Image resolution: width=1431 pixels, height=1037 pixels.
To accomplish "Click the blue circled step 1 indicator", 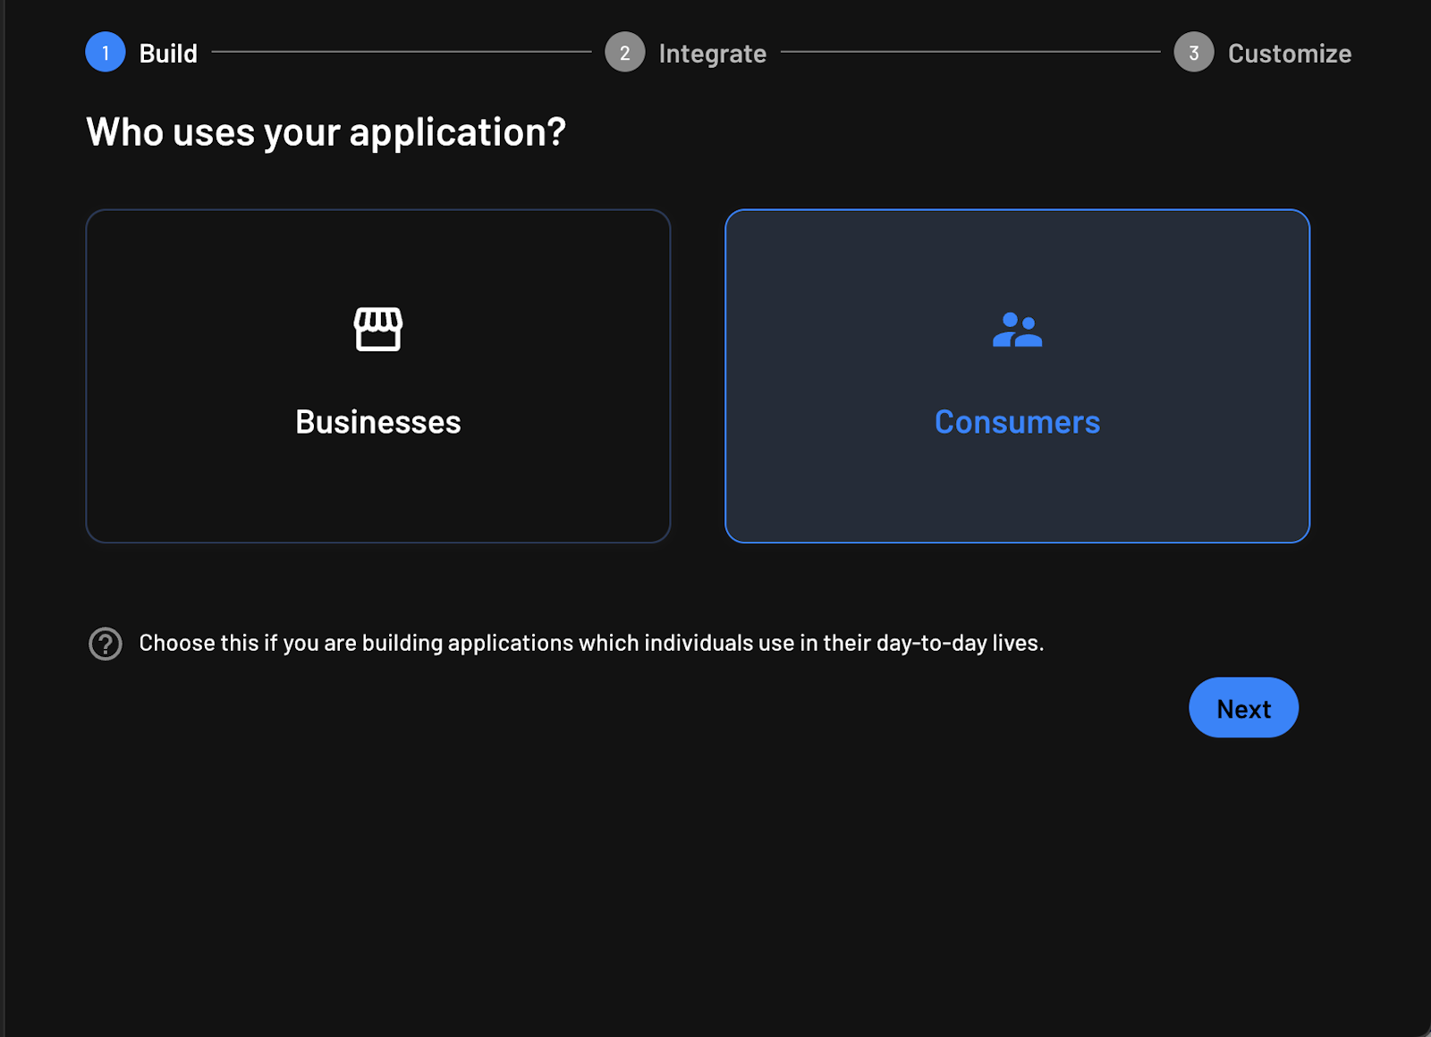I will pyautogui.click(x=106, y=52).
